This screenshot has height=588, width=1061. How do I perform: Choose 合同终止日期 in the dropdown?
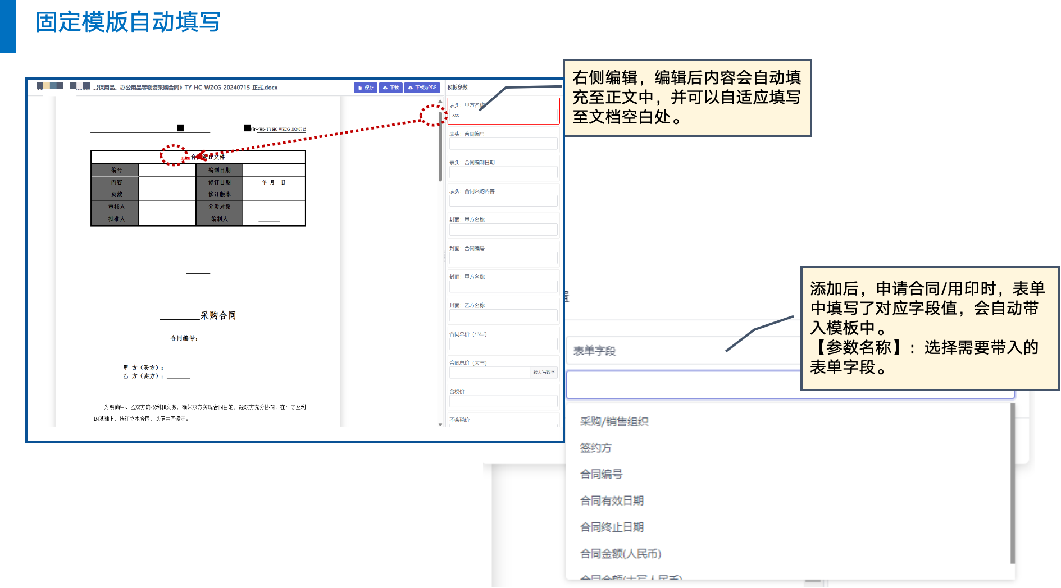tap(612, 527)
